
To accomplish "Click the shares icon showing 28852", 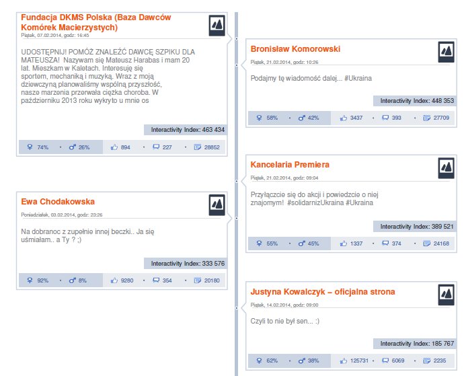I will pos(197,147).
